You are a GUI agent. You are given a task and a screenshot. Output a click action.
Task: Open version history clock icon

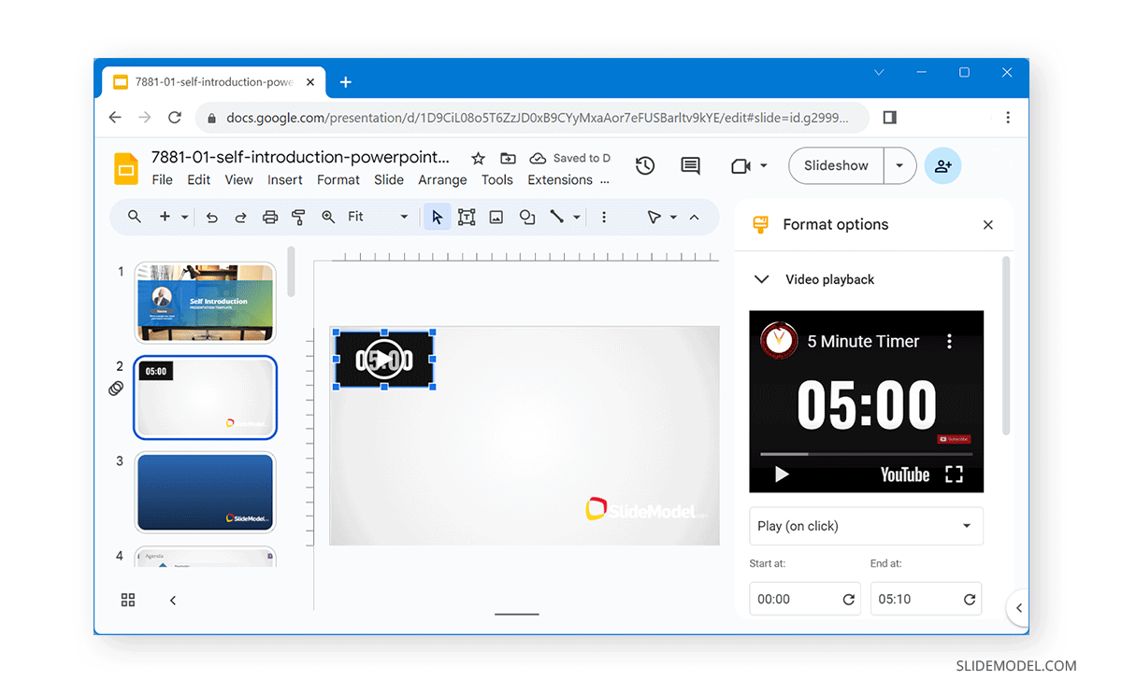[x=644, y=165]
